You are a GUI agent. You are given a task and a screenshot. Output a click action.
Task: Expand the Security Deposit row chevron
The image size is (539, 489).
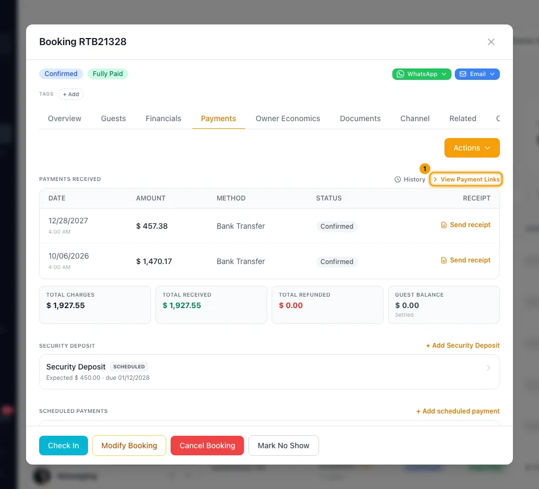click(488, 368)
